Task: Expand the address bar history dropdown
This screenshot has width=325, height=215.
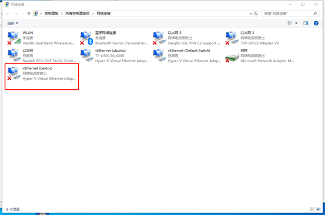Action: [250, 14]
